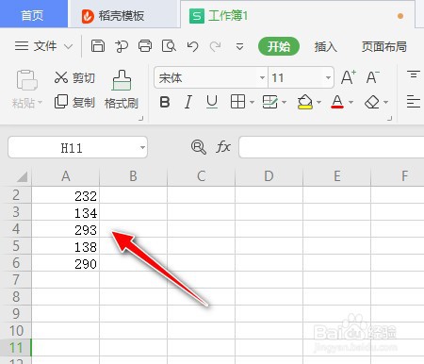Select column B header

point(133,176)
